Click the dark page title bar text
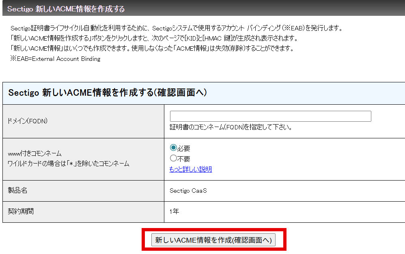The width and height of the screenshot is (405, 254). pyautogui.click(x=66, y=9)
